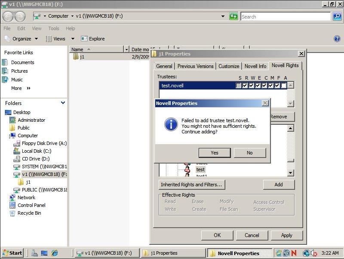Click Cancel in j1 Properties
Screen dimensions: 344x259
click(252, 235)
